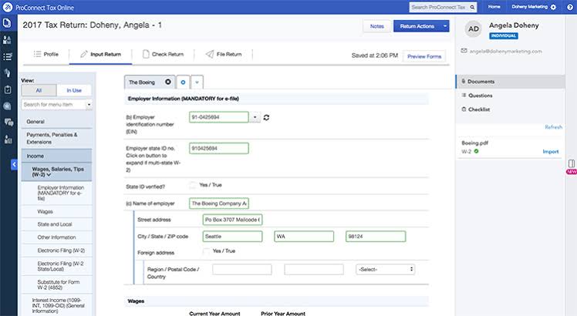
Task: Select Payments, Penalties & Extensions menu item
Action: coord(57,138)
